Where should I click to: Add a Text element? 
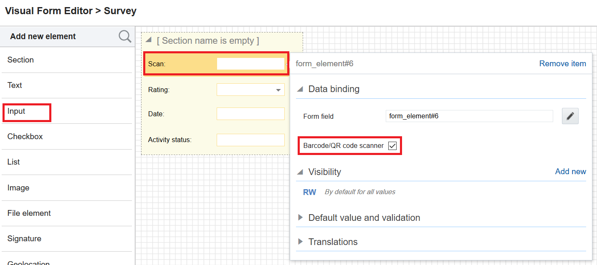click(x=15, y=85)
